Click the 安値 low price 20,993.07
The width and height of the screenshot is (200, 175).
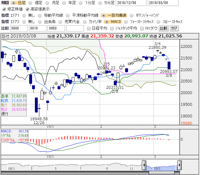pos(136,36)
